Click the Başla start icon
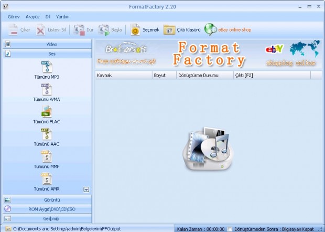This screenshot has width=325, height=232. tap(104, 30)
